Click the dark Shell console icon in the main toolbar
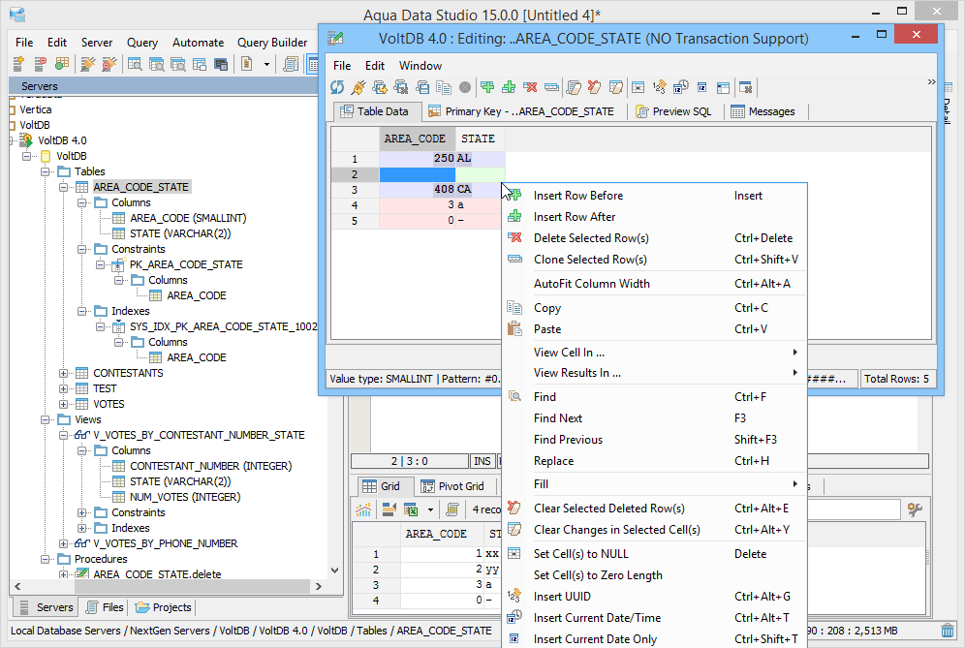This screenshot has height=648, width=965. click(221, 63)
